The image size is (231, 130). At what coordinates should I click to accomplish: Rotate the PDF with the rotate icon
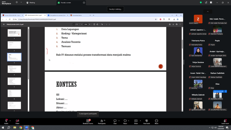point(97,24)
